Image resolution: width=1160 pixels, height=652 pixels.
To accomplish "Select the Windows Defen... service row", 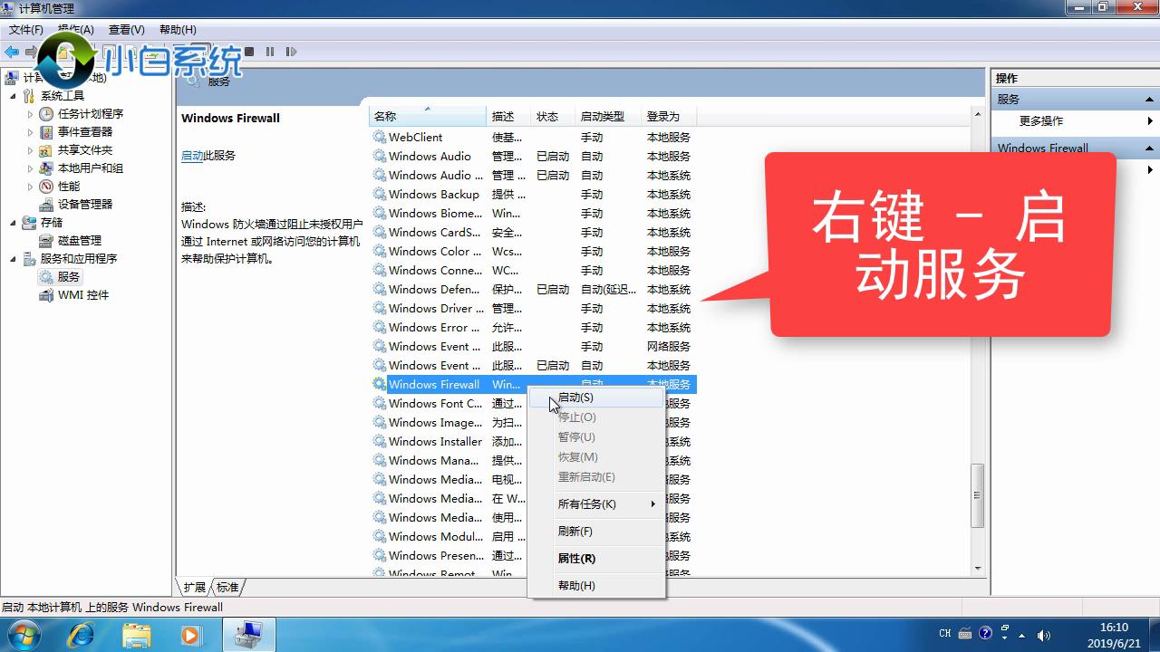I will click(x=533, y=289).
